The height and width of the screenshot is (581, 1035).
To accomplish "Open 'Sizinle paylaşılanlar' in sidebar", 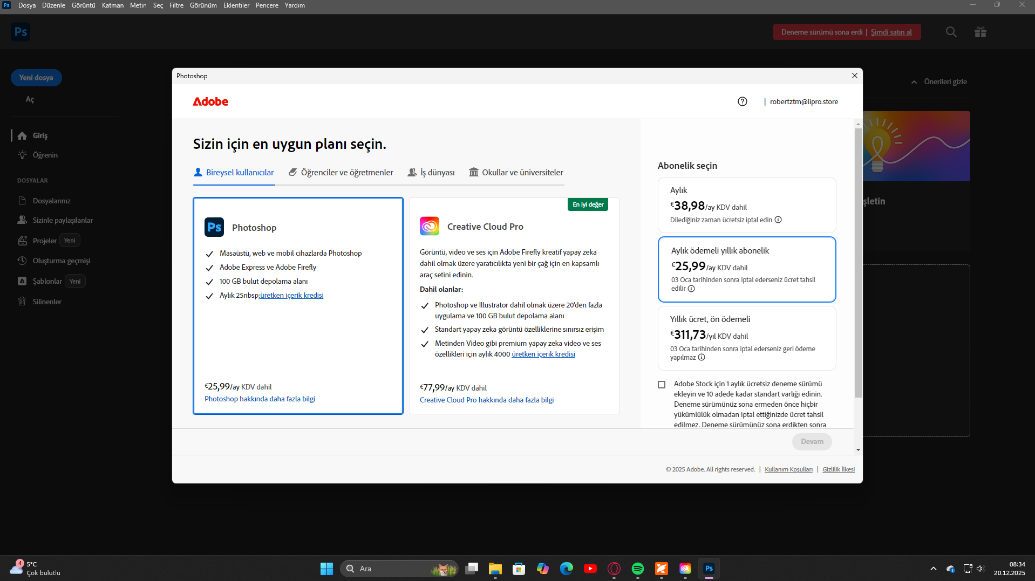I will pyautogui.click(x=63, y=221).
